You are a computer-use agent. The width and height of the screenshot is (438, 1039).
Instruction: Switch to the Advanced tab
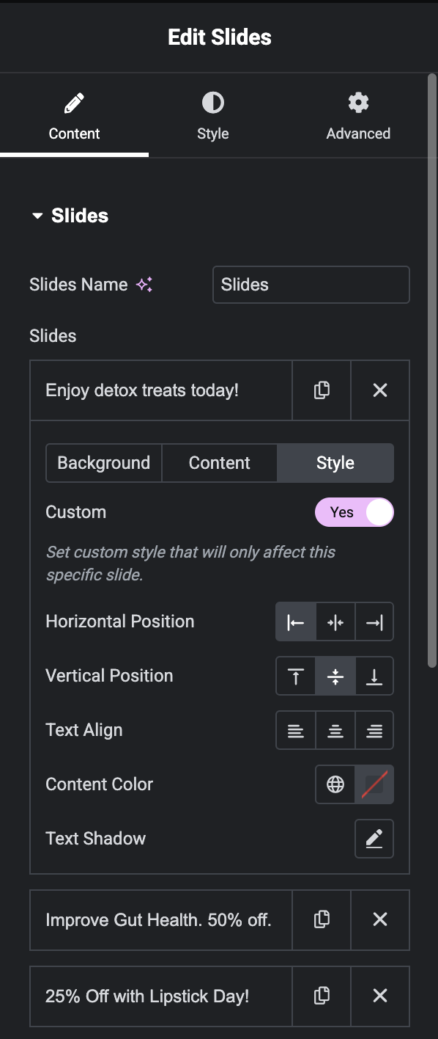(x=358, y=116)
